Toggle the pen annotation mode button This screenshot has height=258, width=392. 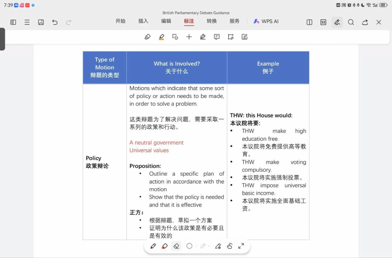(337, 22)
